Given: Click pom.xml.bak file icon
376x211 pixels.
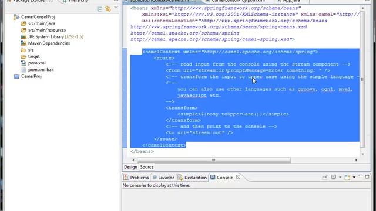Looking at the screenshot, I should click(x=23, y=70).
